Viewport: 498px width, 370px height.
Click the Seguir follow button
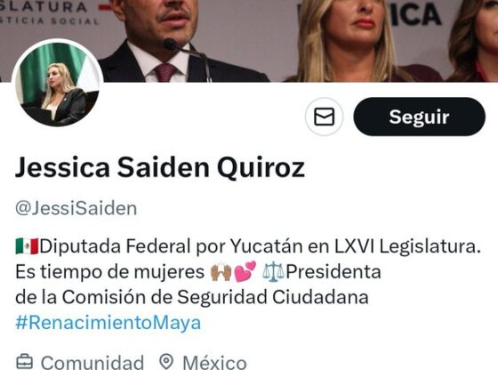point(419,117)
